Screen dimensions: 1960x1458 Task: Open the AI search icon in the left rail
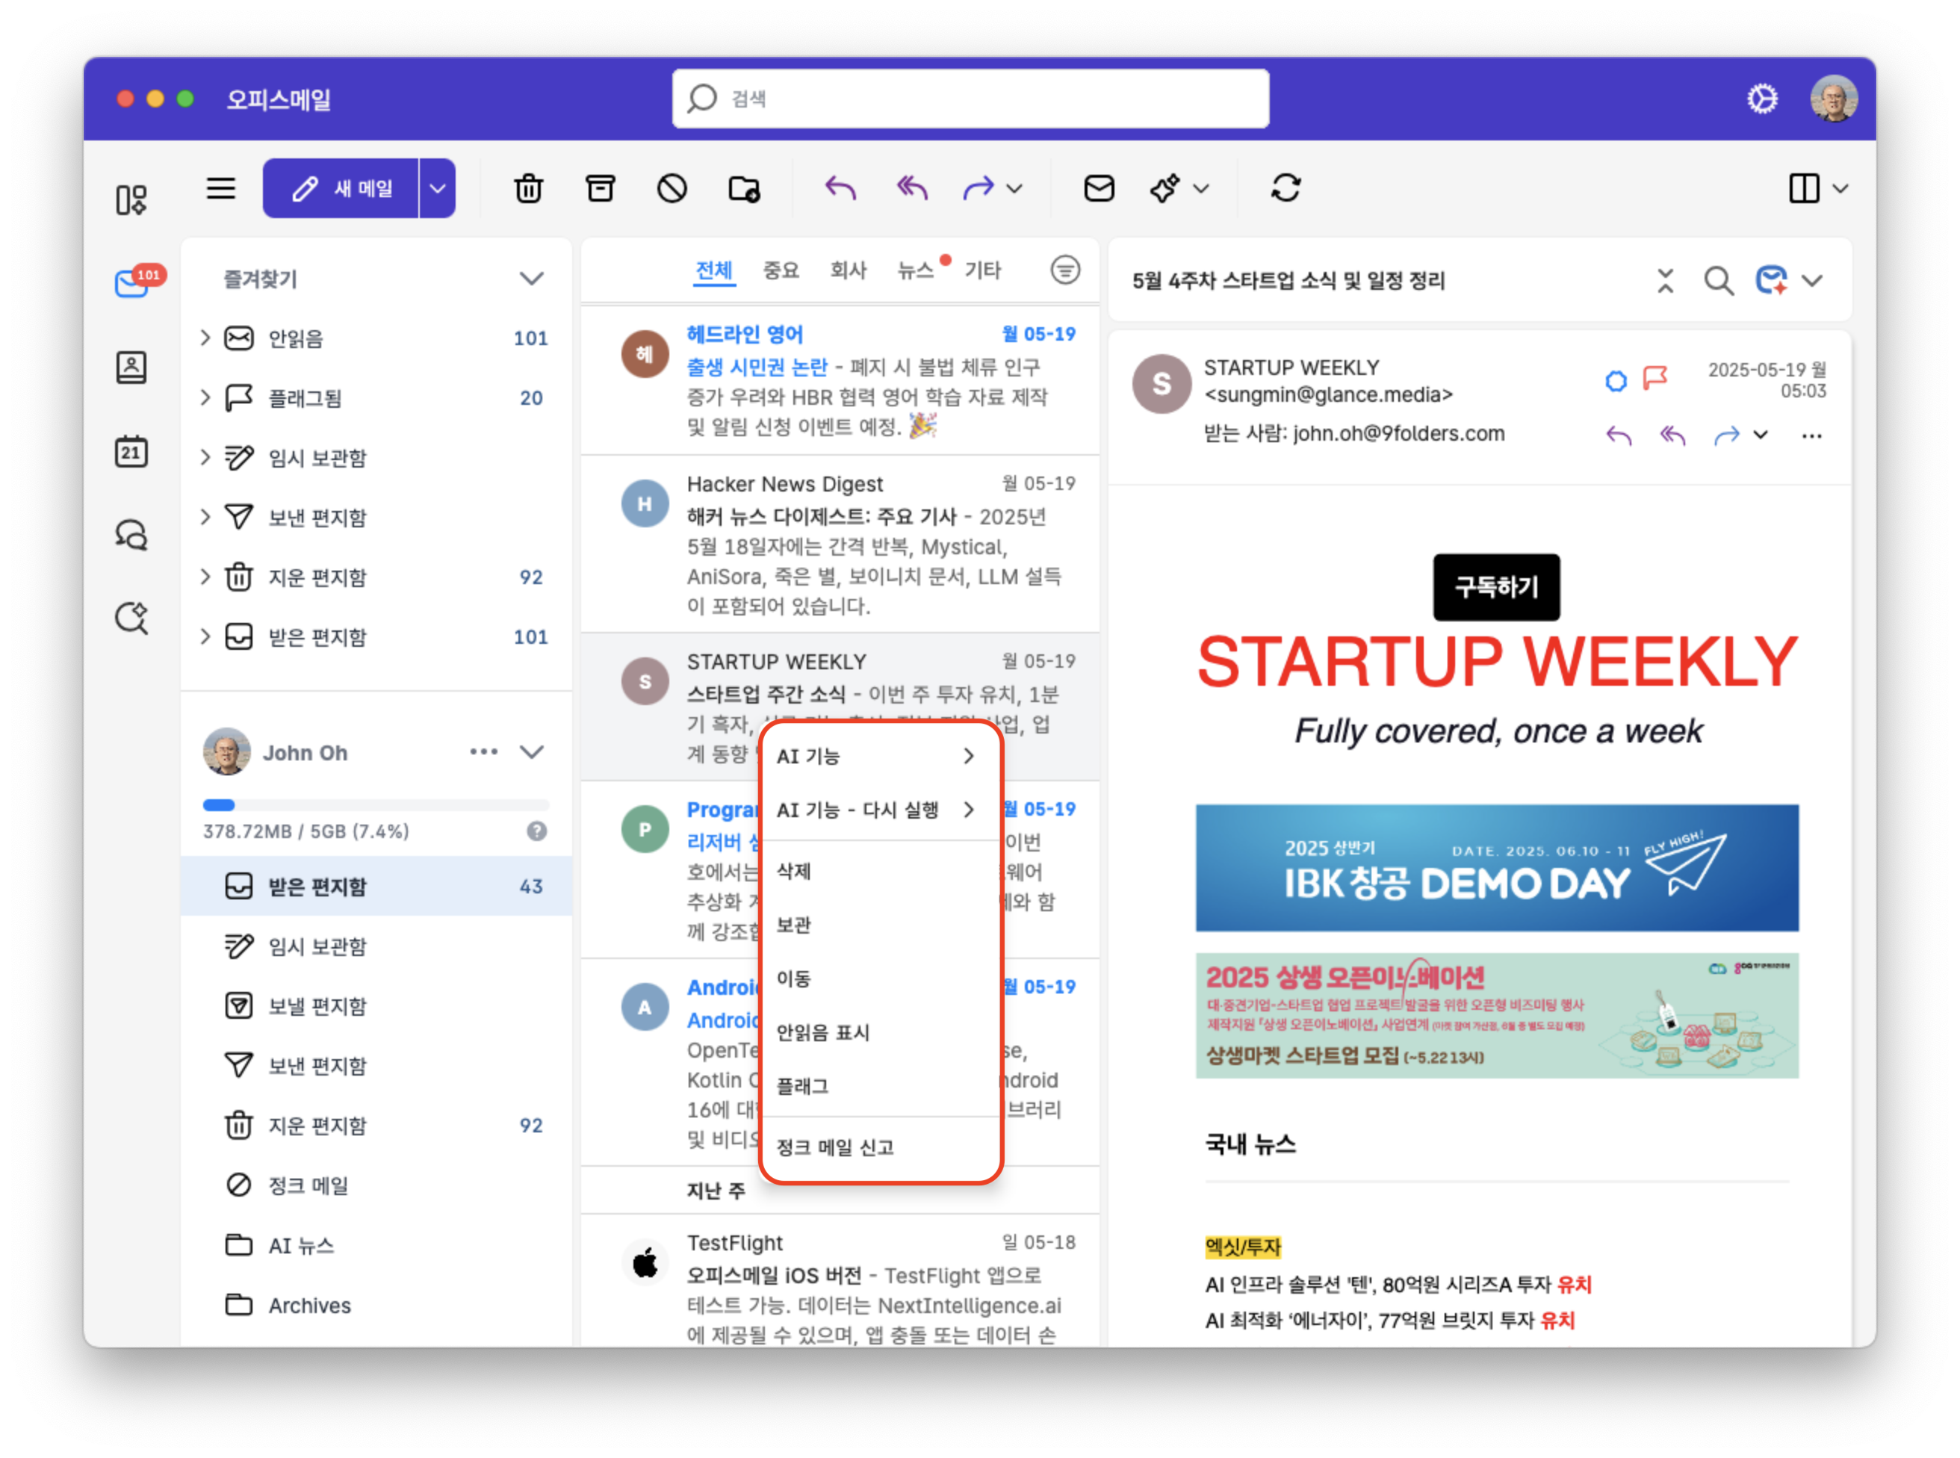click(131, 618)
